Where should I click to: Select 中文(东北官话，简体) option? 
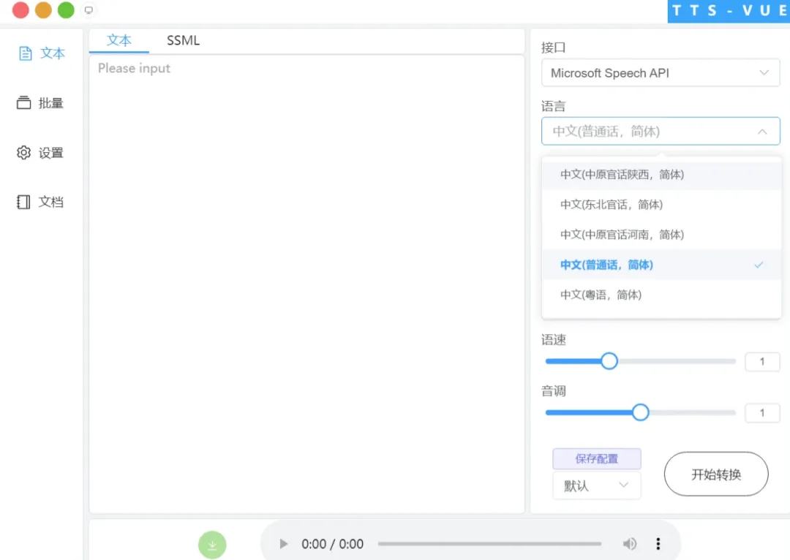661,205
